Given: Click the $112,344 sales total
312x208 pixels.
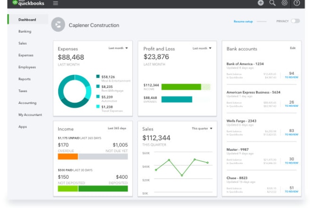Looking at the screenshot, I should pyautogui.click(x=156, y=138).
